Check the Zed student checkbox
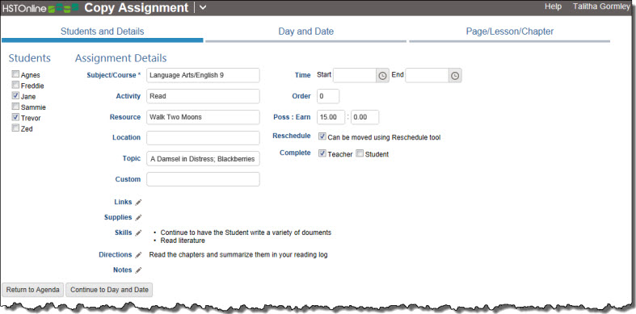636x314 pixels. [15, 128]
